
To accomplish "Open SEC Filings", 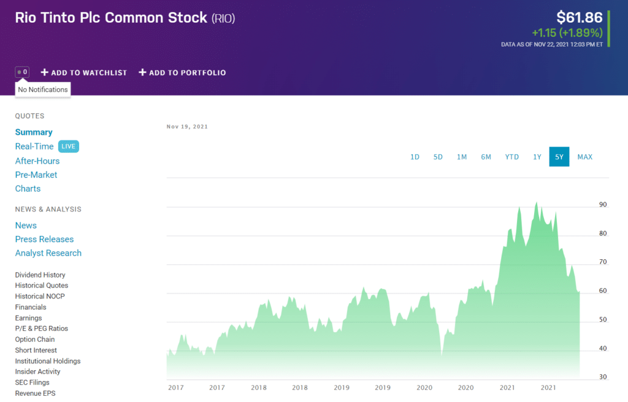I will pos(32,382).
